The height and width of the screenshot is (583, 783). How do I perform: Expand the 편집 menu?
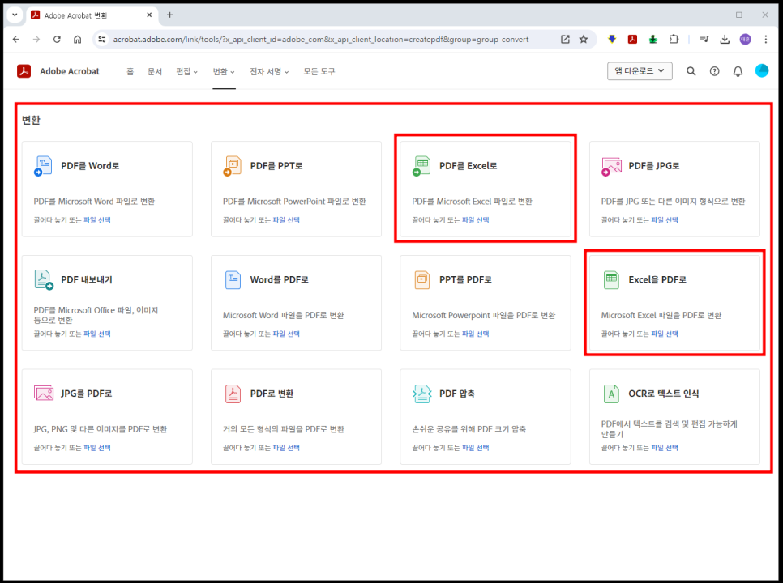coord(186,71)
